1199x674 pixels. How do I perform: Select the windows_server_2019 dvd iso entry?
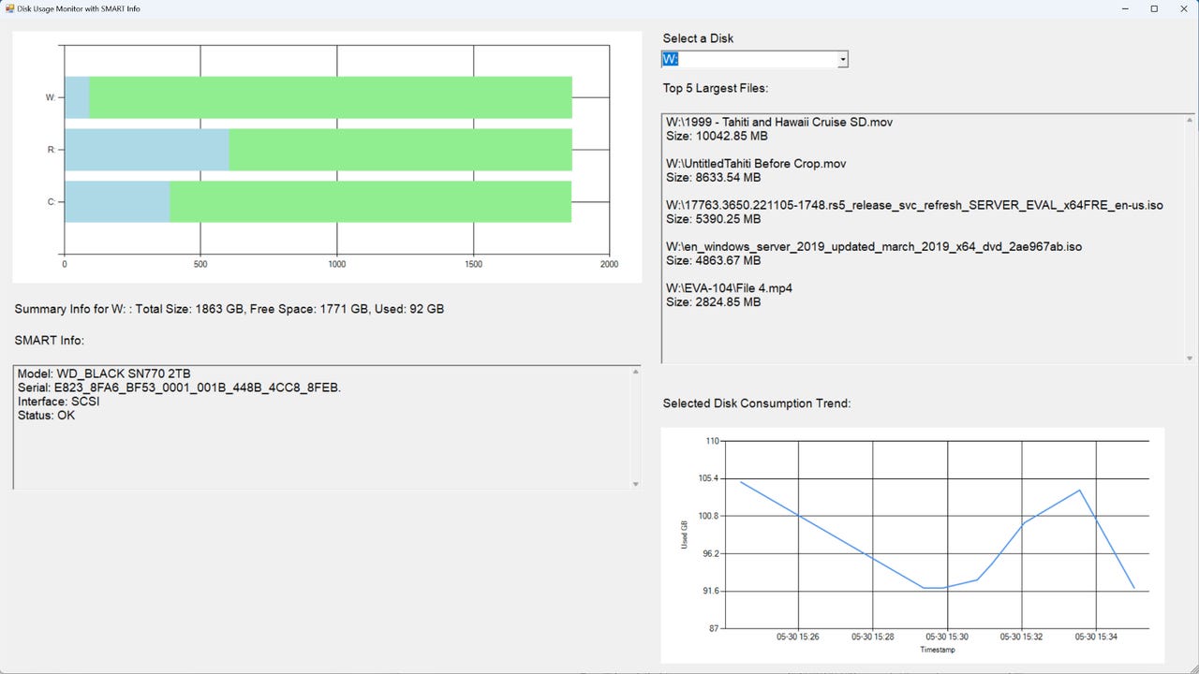[x=873, y=246]
